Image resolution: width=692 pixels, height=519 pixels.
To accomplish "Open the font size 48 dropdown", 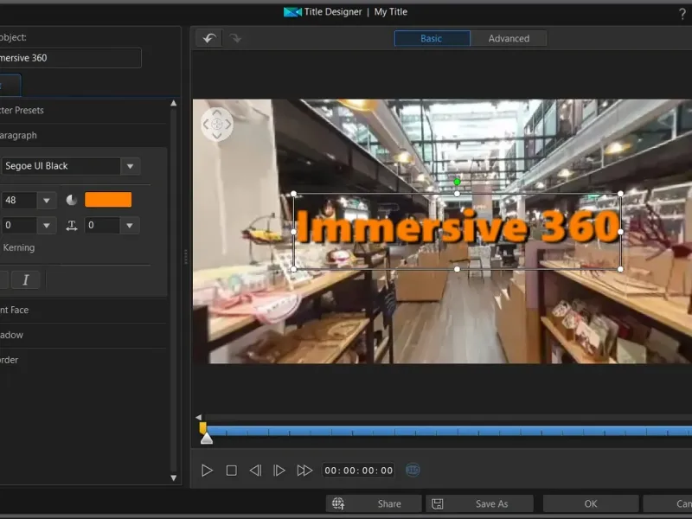I will click(x=47, y=200).
